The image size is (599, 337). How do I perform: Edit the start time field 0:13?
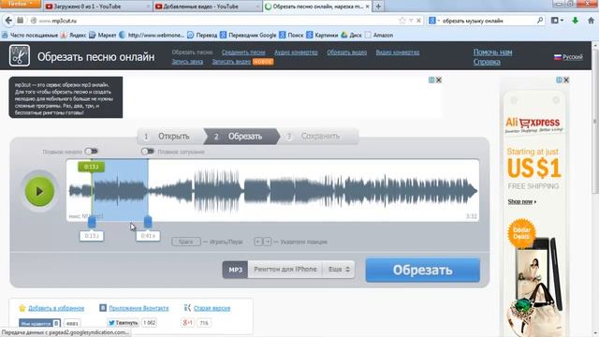click(x=92, y=236)
